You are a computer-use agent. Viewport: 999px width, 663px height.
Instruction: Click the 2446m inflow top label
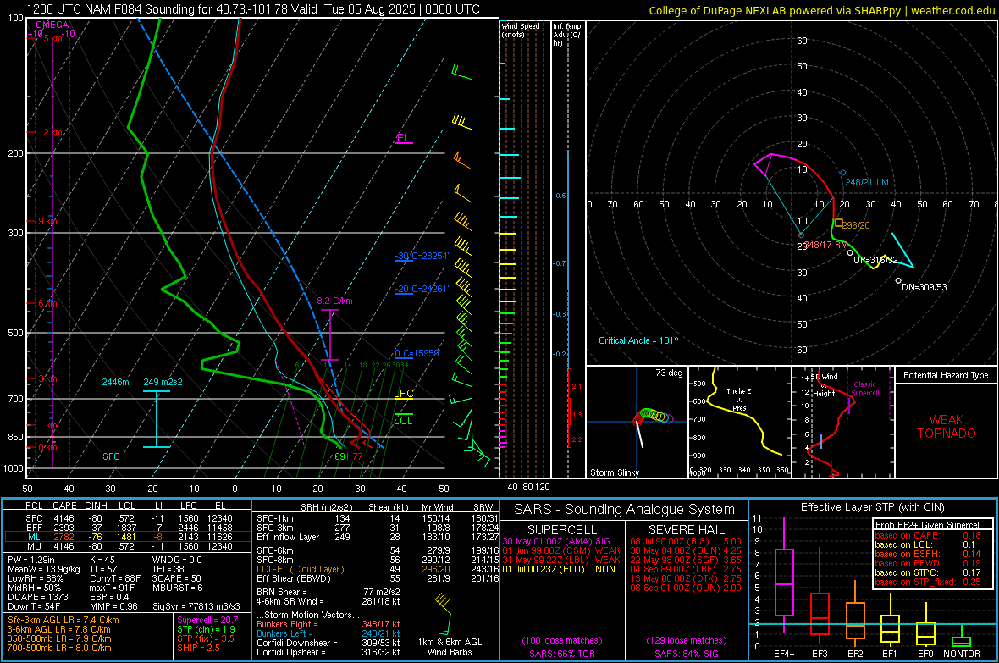[x=115, y=382]
